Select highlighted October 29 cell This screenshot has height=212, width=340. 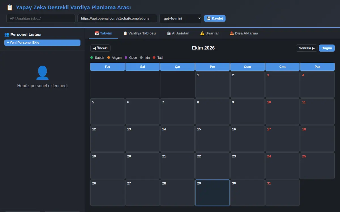point(212,192)
